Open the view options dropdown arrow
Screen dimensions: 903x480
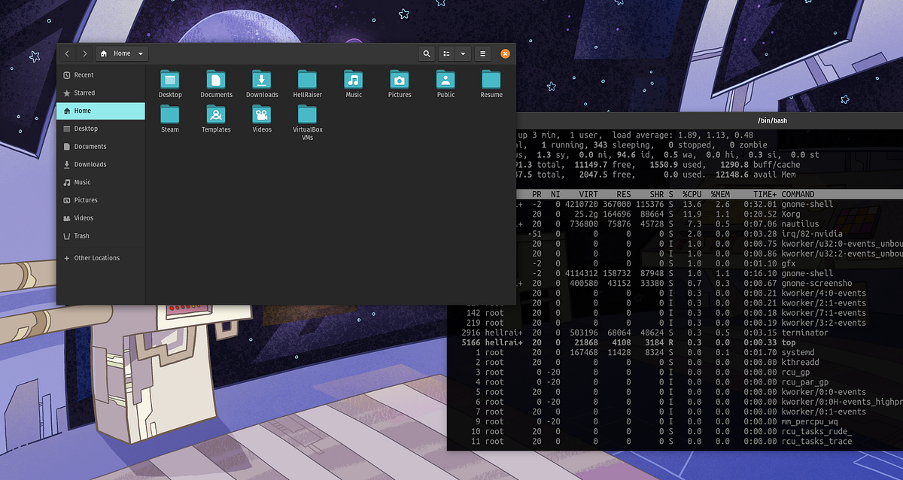point(462,53)
